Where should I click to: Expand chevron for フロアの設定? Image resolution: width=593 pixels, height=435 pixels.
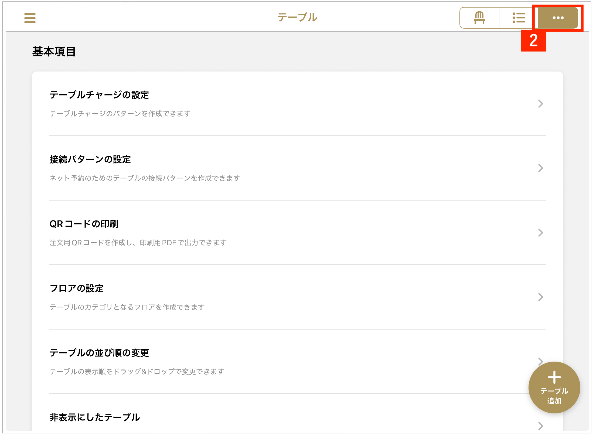tap(540, 297)
